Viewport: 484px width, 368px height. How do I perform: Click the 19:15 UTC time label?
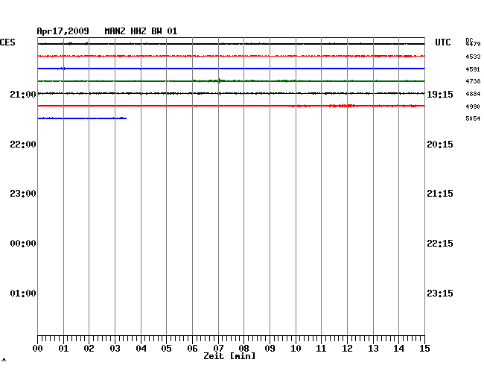click(439, 94)
